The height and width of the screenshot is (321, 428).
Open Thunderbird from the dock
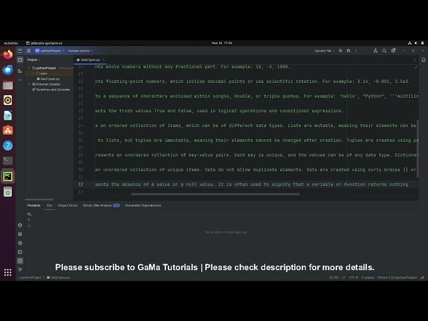(7, 70)
